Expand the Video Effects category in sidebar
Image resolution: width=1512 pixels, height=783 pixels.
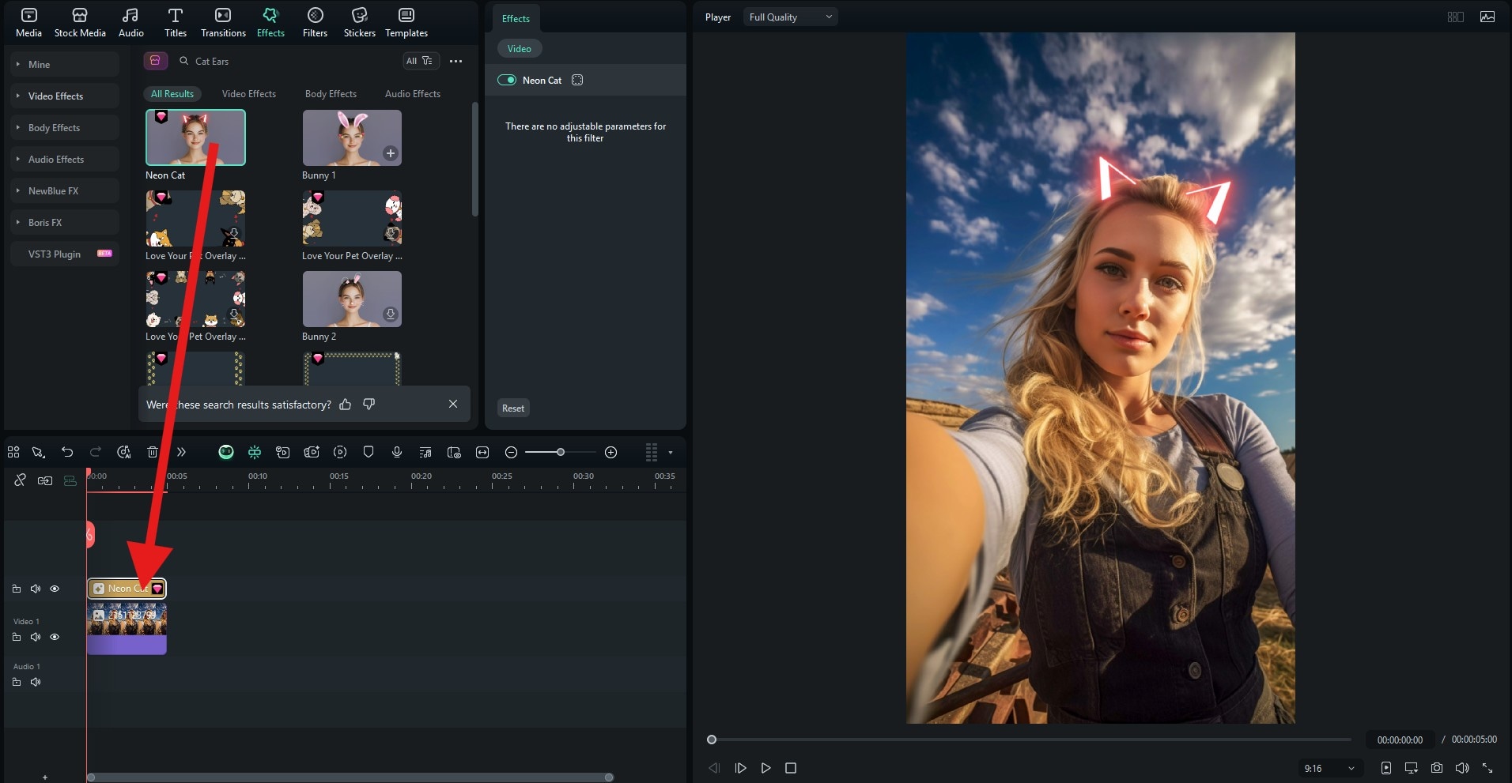click(65, 96)
